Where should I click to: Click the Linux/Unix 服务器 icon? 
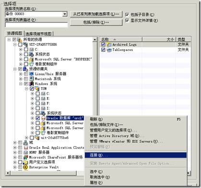pos(32,74)
